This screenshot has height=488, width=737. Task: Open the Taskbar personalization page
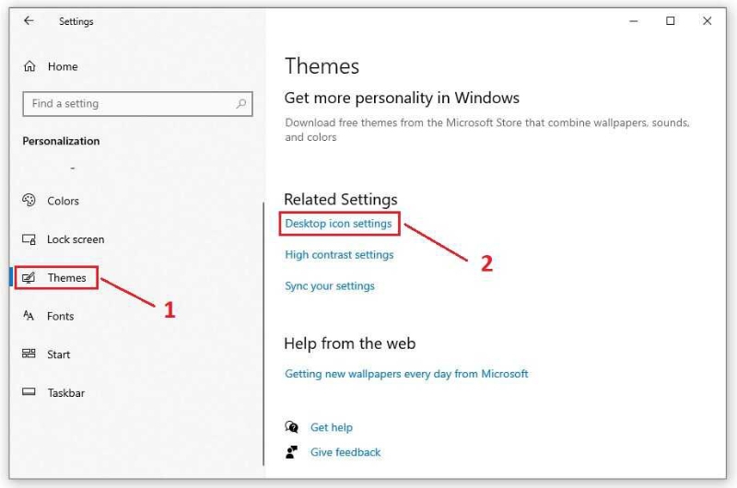click(65, 393)
